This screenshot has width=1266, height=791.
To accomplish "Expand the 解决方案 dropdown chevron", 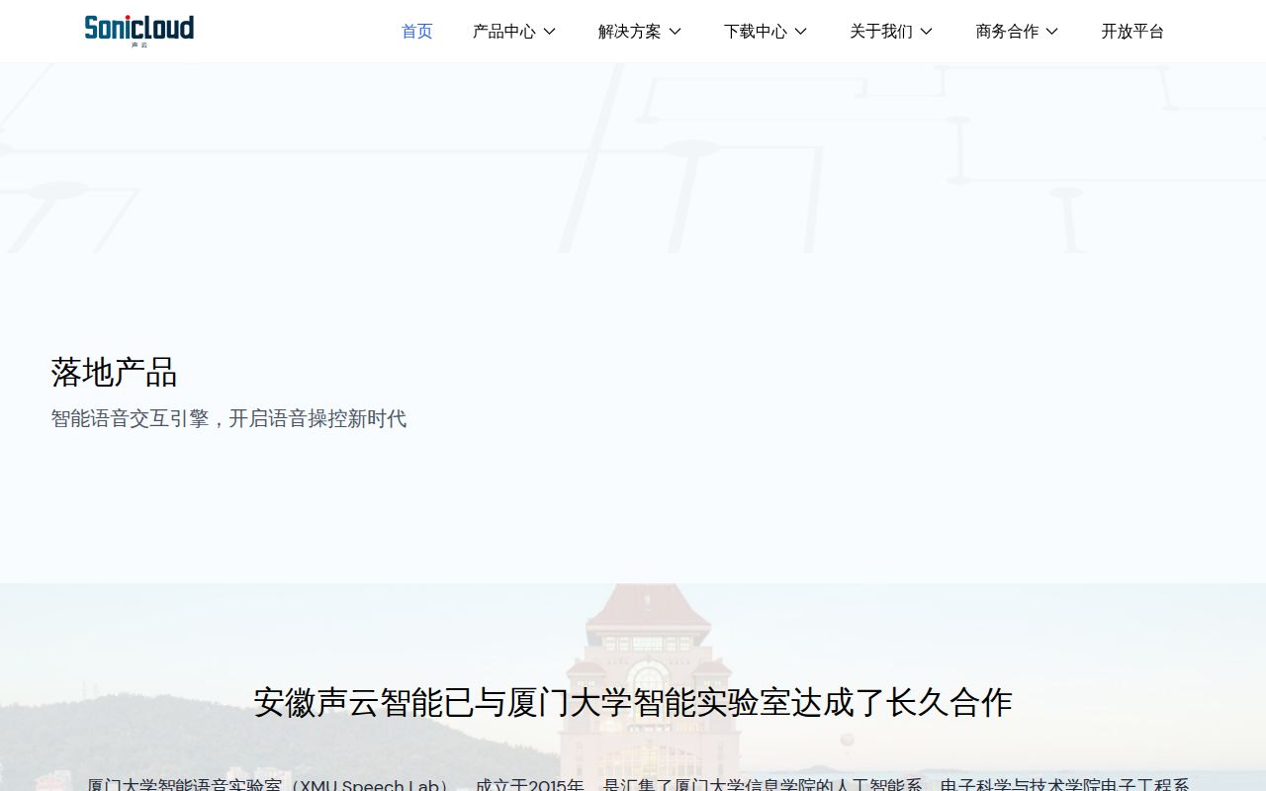I will coord(676,32).
